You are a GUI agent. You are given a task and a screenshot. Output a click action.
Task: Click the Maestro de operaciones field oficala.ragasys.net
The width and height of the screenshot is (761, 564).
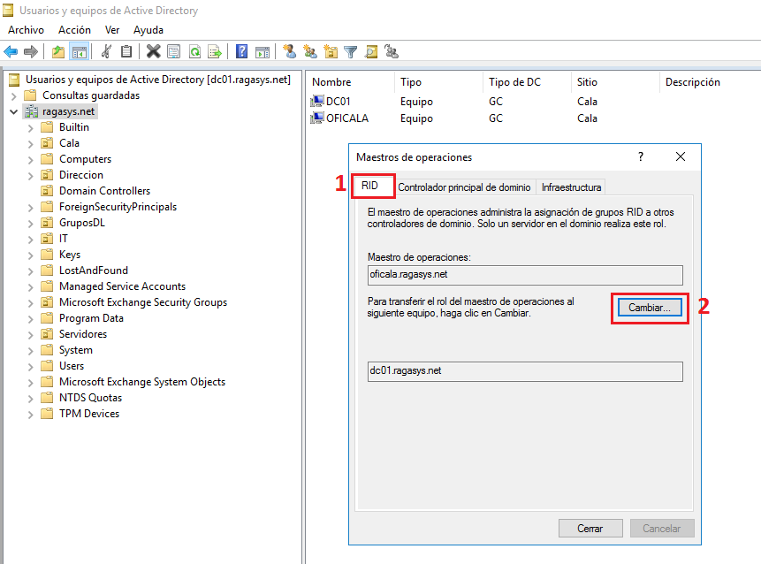tap(525, 275)
